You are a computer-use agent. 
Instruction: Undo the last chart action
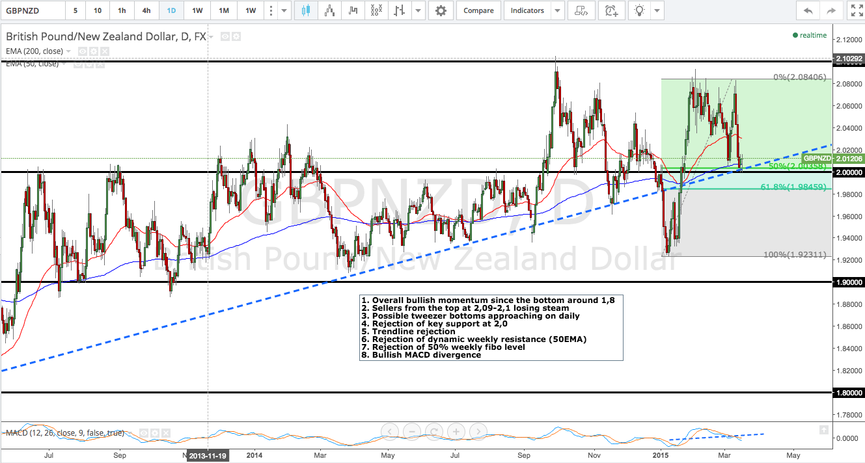point(808,10)
